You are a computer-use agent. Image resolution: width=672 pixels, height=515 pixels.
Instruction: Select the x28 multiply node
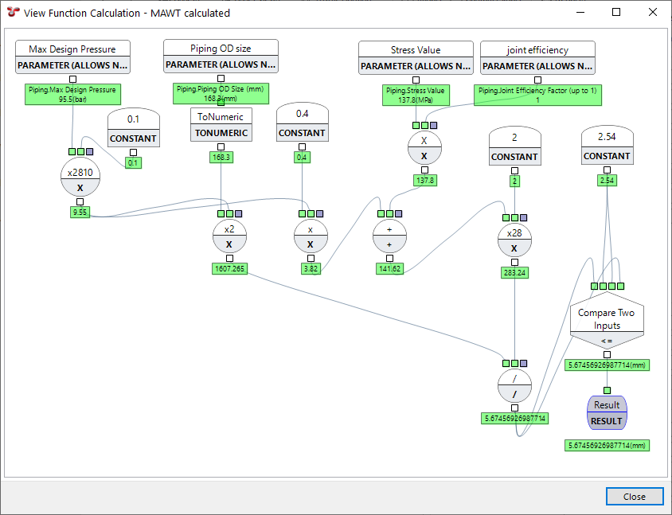point(514,240)
